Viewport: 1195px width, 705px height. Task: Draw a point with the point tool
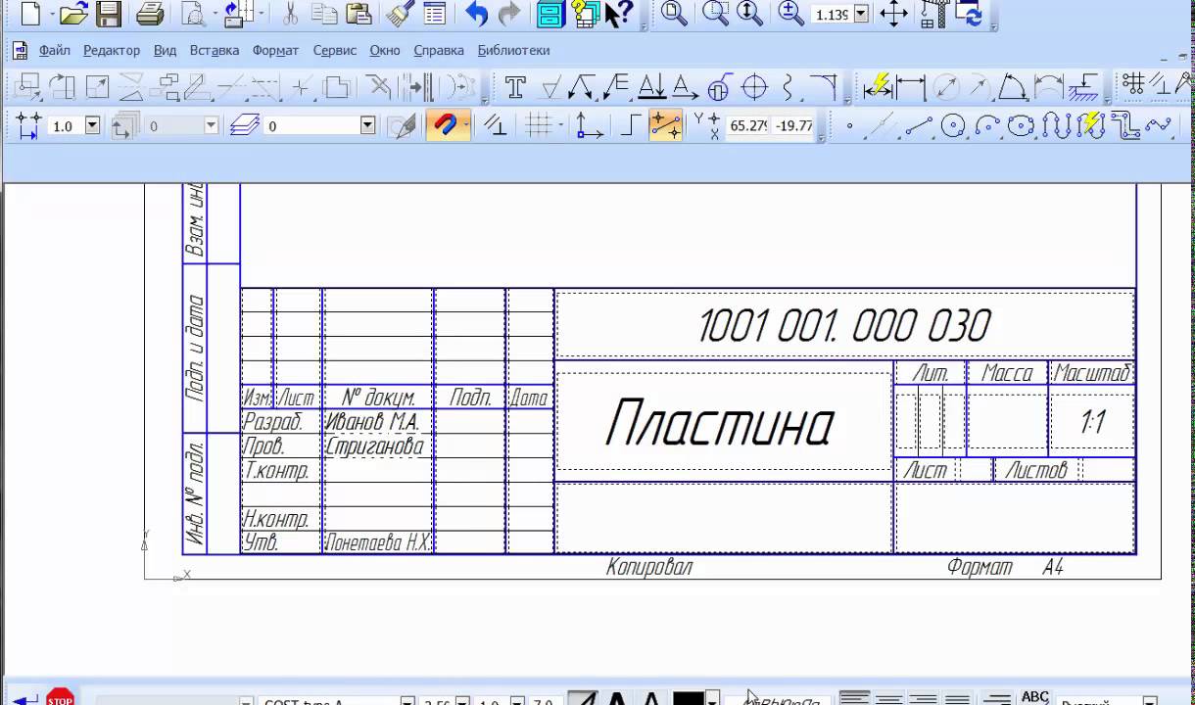[849, 125]
